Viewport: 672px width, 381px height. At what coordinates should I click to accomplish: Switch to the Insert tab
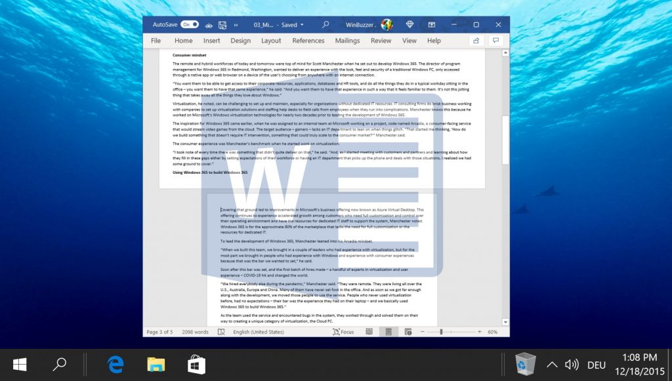click(212, 41)
